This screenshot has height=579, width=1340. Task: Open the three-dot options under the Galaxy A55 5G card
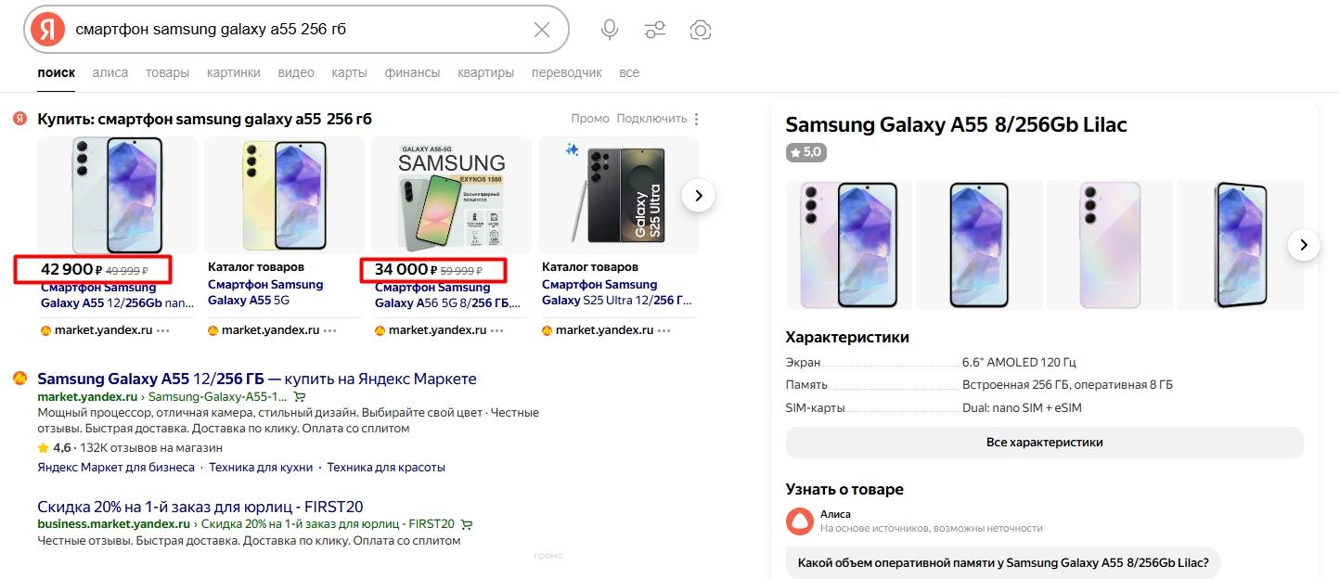[x=329, y=330]
